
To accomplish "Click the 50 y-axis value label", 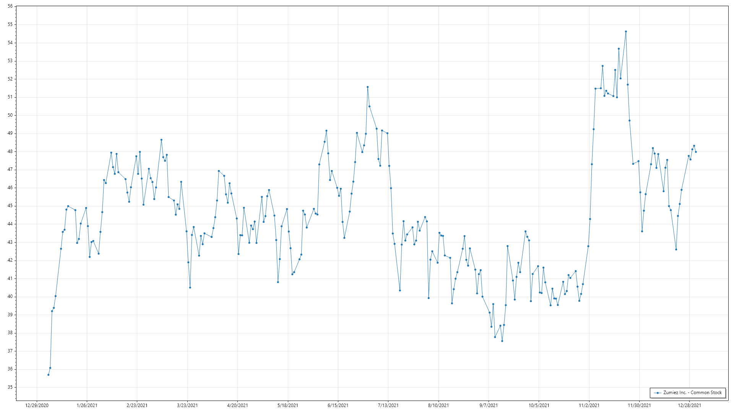I will click(x=10, y=115).
